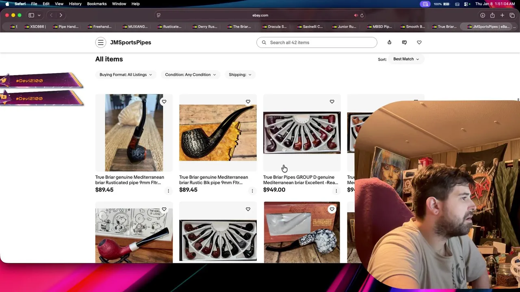This screenshot has height=292, width=520.
Task: Click the $949.00 price of GROUP D set
Action: (x=274, y=190)
